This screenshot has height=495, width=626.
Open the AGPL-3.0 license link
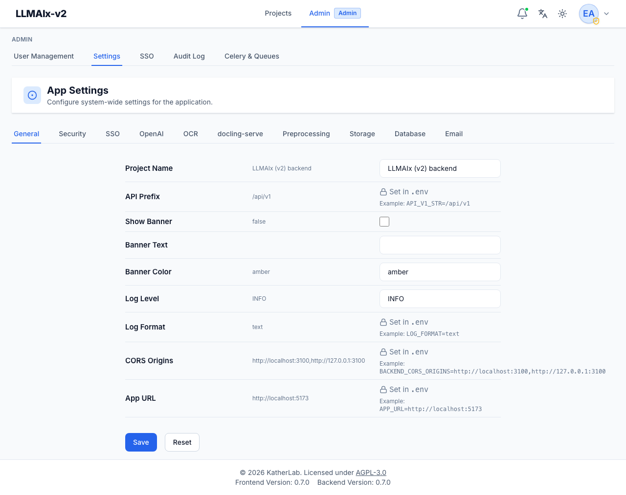pyautogui.click(x=371, y=473)
